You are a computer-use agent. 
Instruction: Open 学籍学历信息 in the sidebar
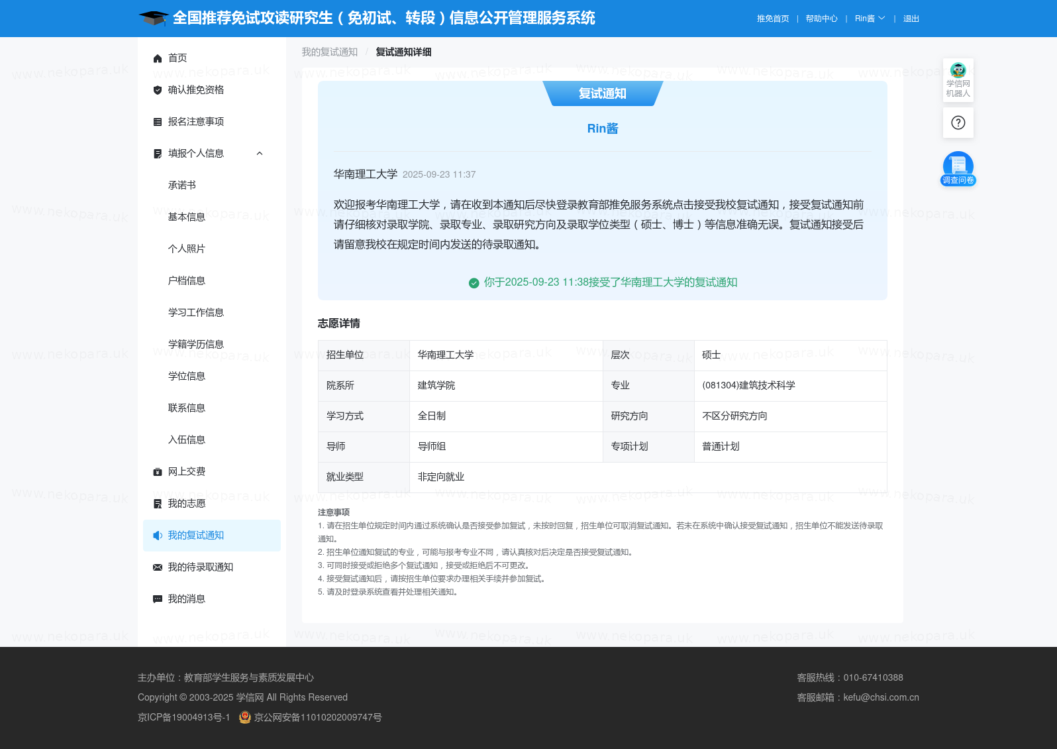196,345
